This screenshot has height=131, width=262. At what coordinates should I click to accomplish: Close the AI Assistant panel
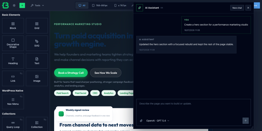(x=248, y=8)
